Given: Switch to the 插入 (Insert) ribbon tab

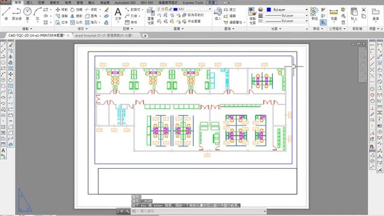Looking at the screenshot, I should (x=29, y=2).
